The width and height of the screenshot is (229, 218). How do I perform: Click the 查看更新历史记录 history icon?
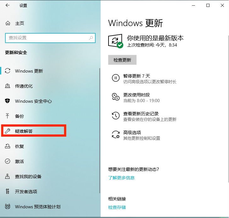point(116,116)
